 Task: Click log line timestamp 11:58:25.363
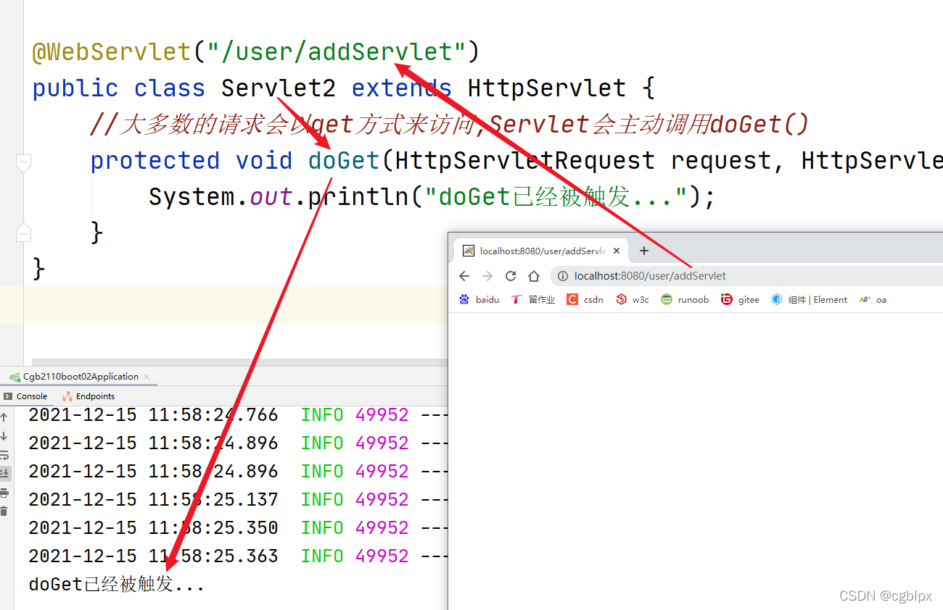(x=213, y=556)
